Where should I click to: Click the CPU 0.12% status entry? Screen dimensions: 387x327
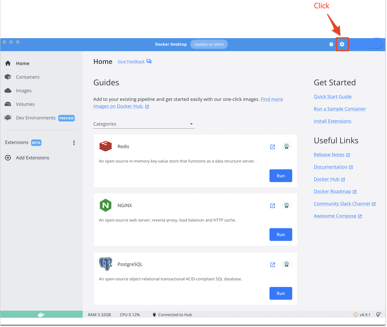pos(130,315)
